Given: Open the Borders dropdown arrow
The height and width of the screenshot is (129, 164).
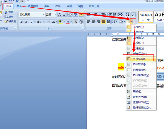Looking at the screenshot, I should click(x=131, y=22).
